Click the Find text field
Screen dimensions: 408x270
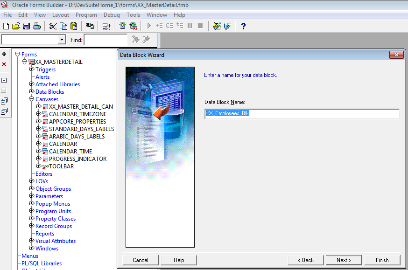[x=106, y=40]
